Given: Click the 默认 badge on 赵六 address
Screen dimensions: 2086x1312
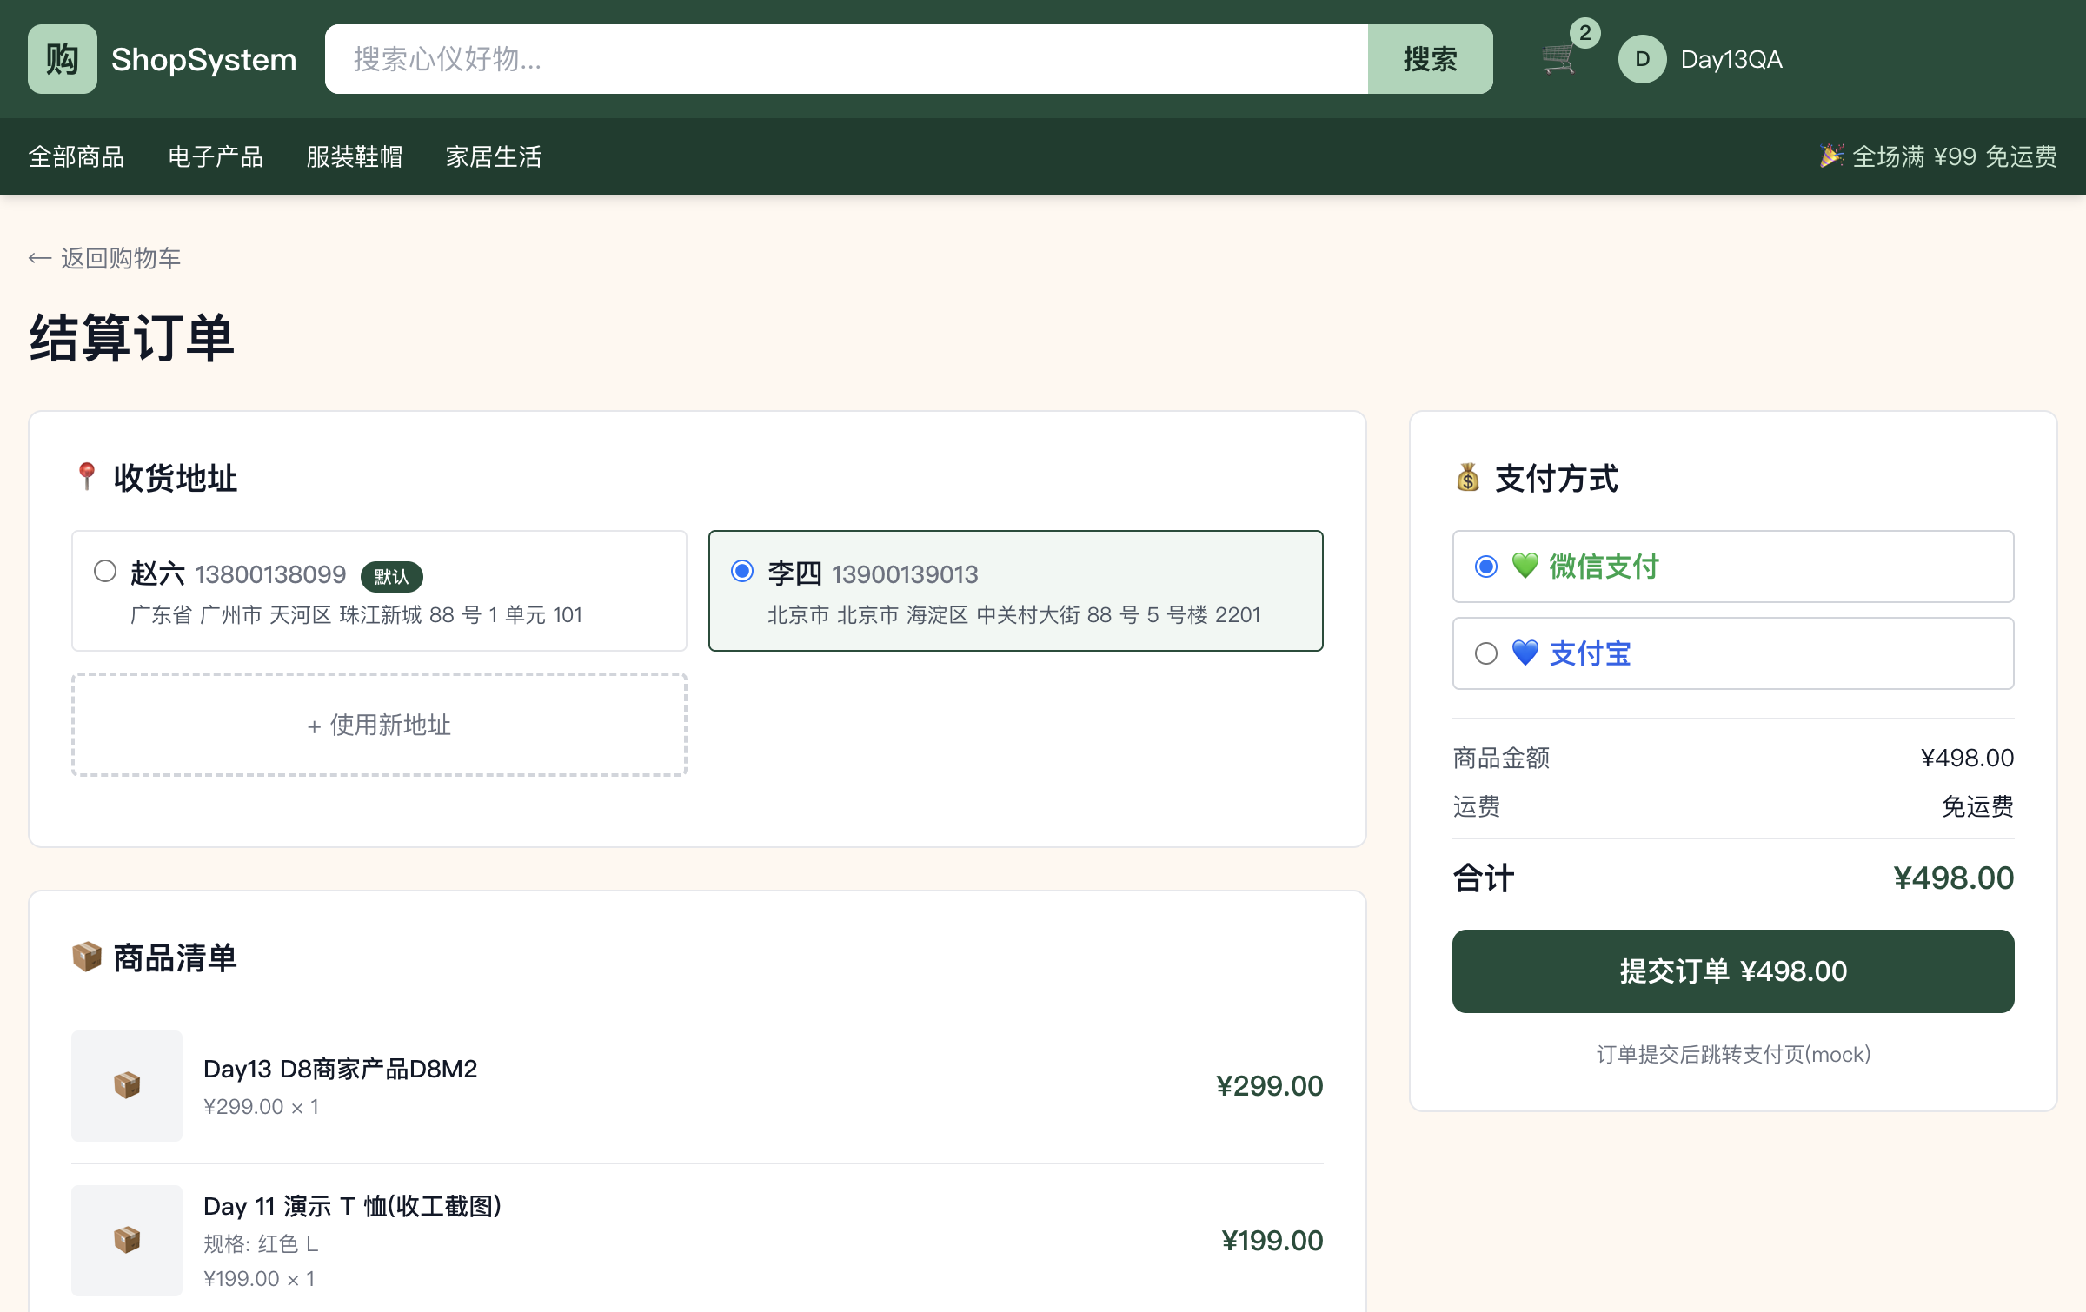Looking at the screenshot, I should (391, 576).
